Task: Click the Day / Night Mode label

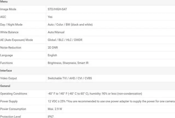Action: tap(11, 25)
